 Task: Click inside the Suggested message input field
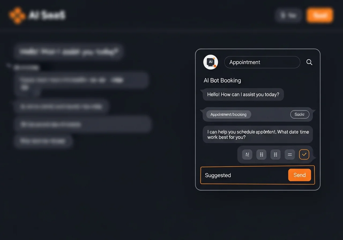(241, 175)
